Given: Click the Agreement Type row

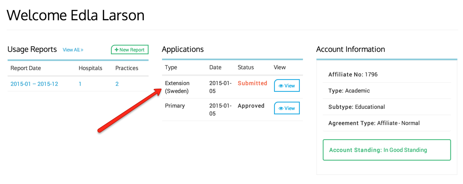Looking at the screenshot, I should coord(374,123).
